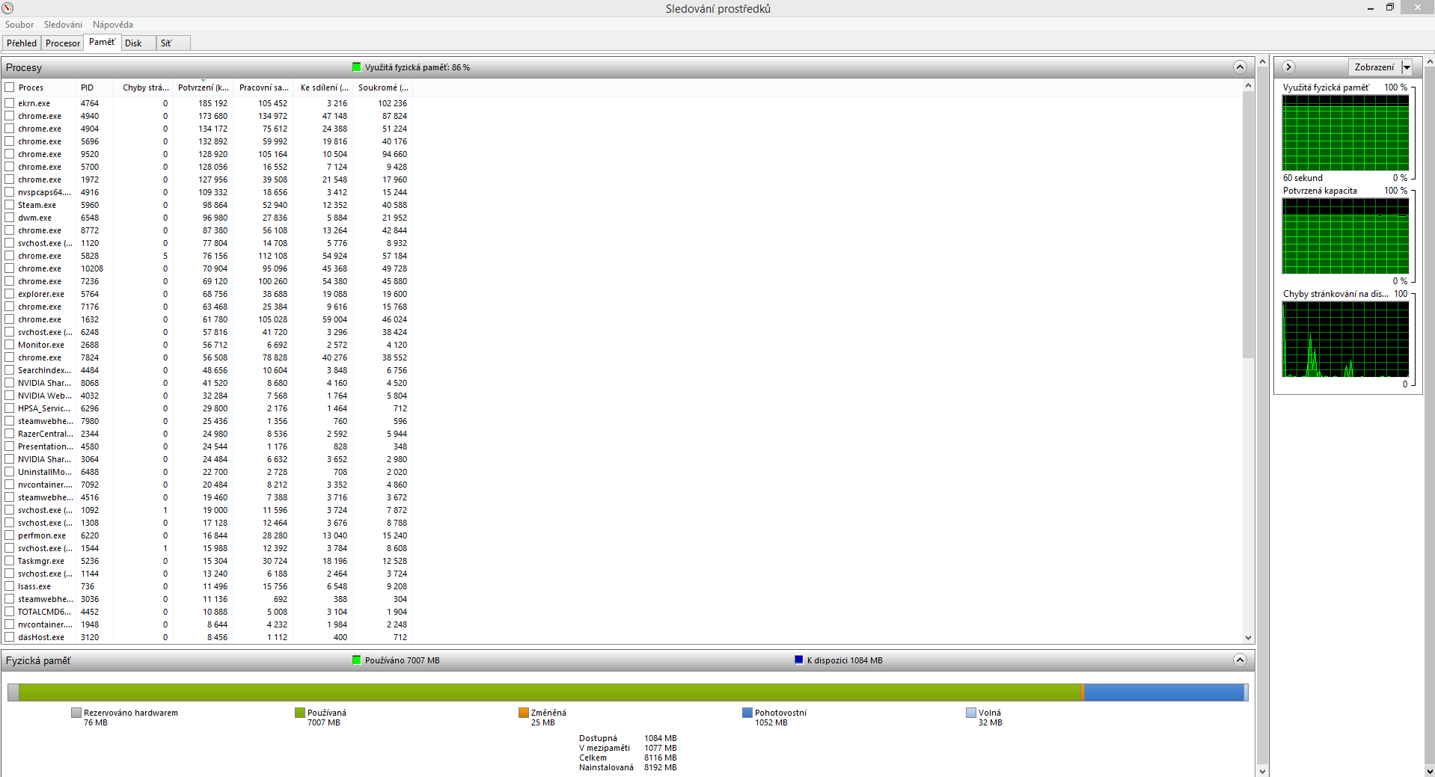Toggle the perfmon.exe checkbox

pos(10,535)
